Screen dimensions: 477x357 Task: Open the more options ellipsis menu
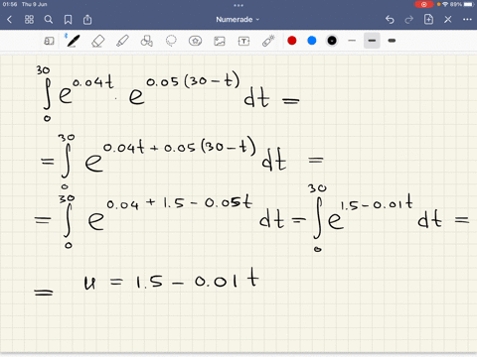(467, 20)
